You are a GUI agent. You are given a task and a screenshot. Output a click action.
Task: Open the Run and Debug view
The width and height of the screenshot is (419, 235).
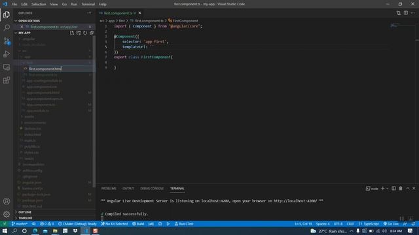click(7, 54)
